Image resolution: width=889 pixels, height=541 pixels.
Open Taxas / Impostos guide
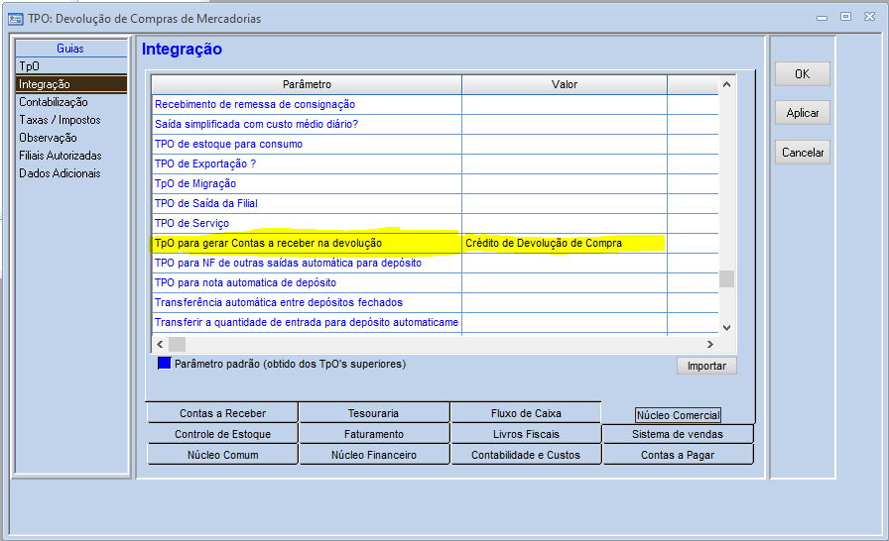point(60,120)
